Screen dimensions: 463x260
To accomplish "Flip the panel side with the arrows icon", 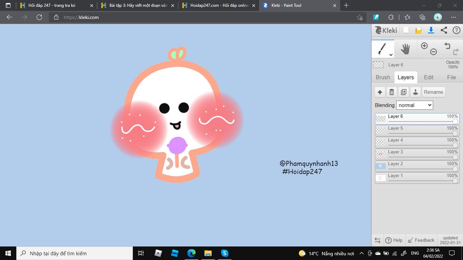I will click(378, 240).
